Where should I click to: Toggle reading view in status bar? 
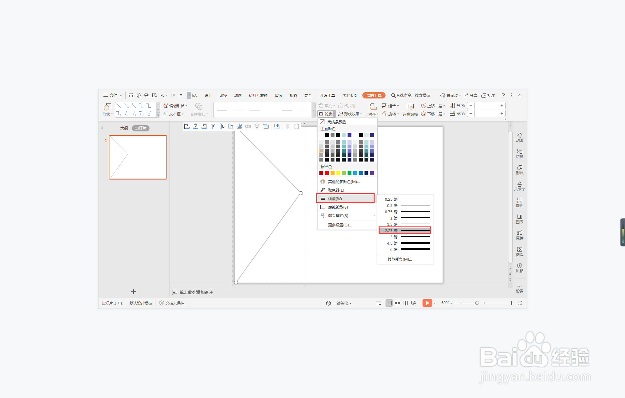405,303
